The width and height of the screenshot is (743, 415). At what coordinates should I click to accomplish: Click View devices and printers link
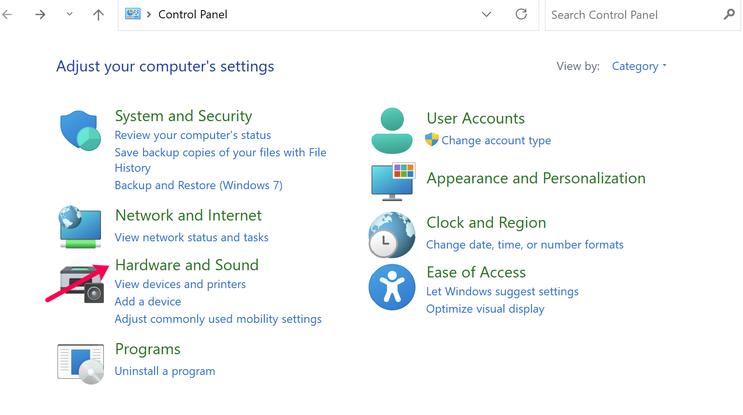pos(180,284)
